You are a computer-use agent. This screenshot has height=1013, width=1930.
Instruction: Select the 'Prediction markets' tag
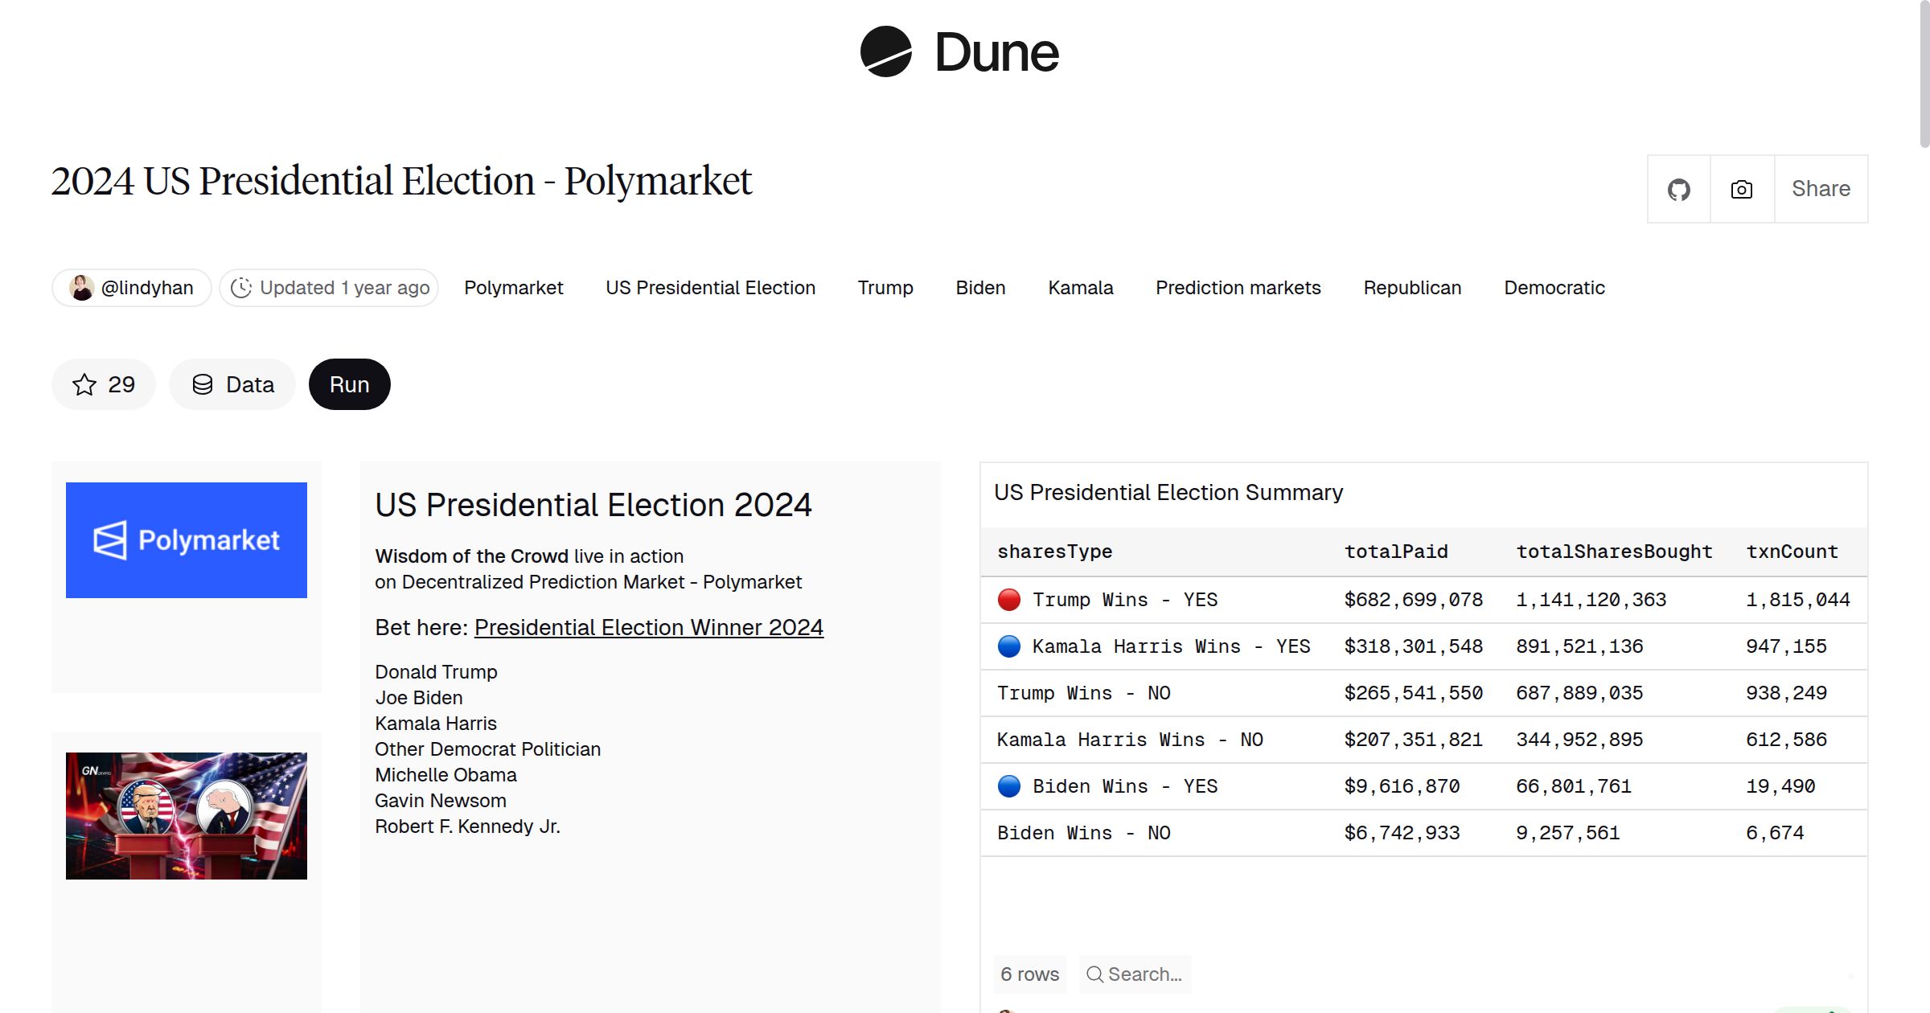pos(1238,287)
